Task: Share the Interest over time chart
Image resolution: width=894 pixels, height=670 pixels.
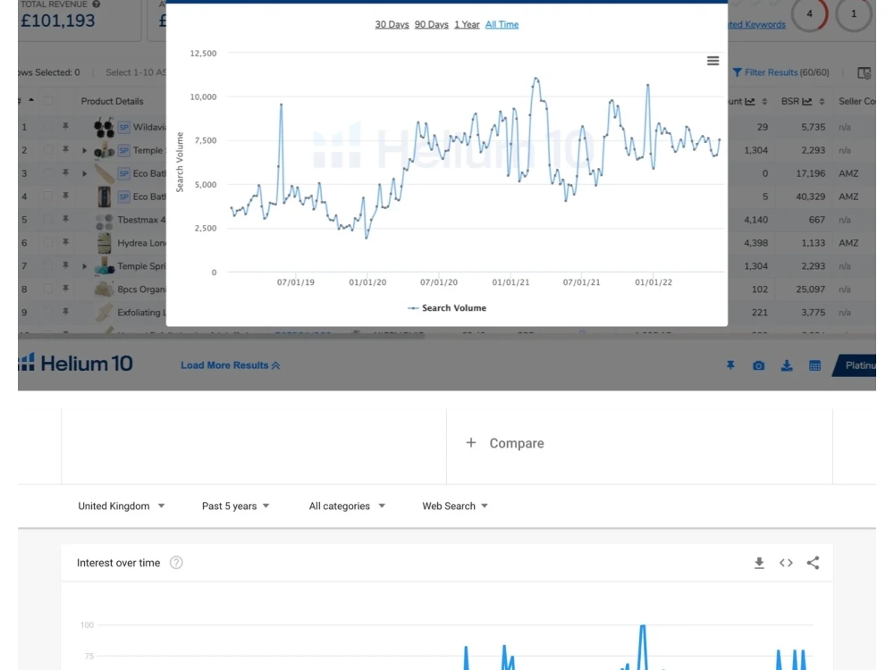Action: pyautogui.click(x=813, y=563)
